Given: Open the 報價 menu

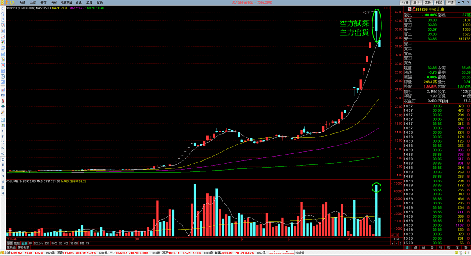Looking at the screenshot, I should click(x=44, y=2).
